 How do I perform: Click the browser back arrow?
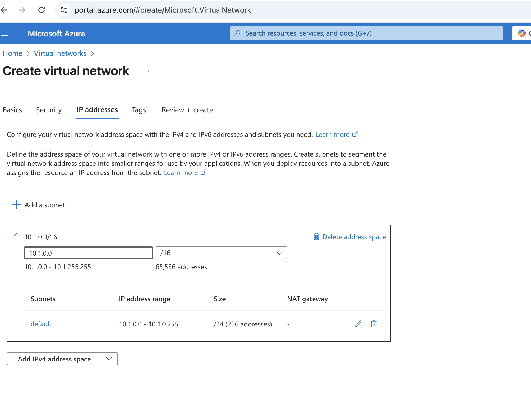4,10
